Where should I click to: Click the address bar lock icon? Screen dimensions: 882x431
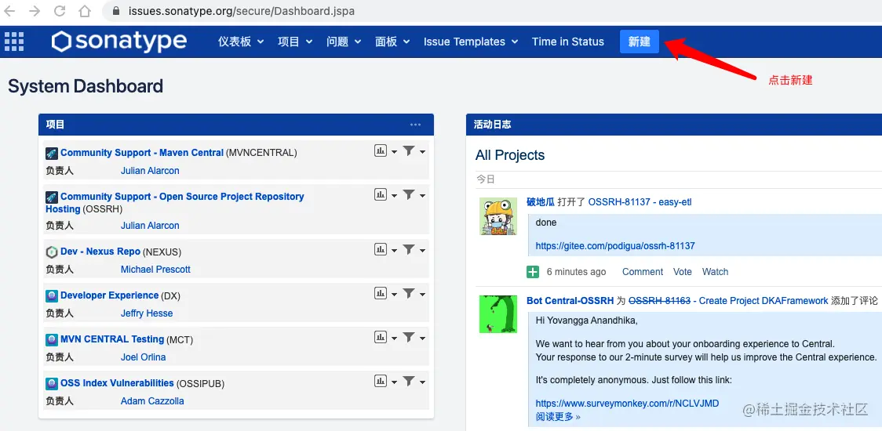116,11
